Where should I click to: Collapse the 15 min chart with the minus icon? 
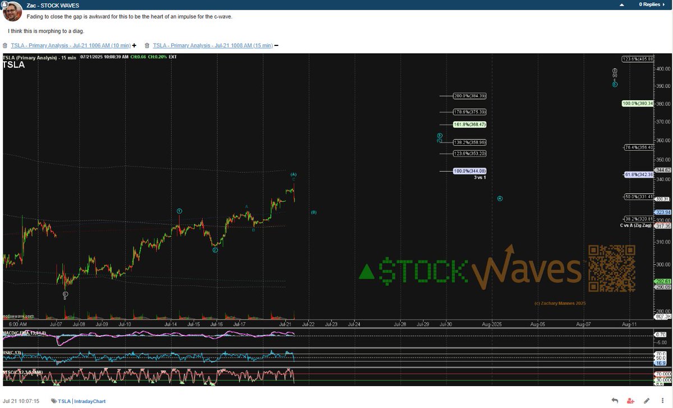coord(276,45)
